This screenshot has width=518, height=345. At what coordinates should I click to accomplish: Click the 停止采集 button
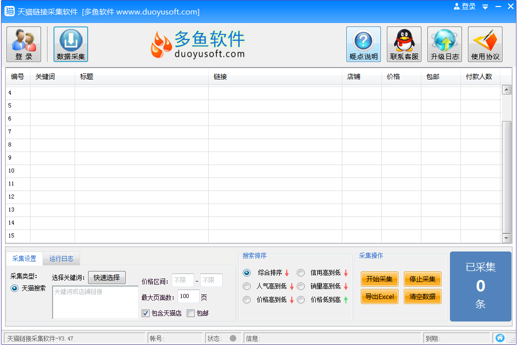422,279
